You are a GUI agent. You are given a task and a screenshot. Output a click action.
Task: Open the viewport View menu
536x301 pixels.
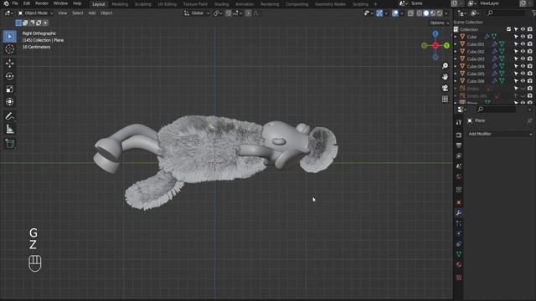point(63,13)
